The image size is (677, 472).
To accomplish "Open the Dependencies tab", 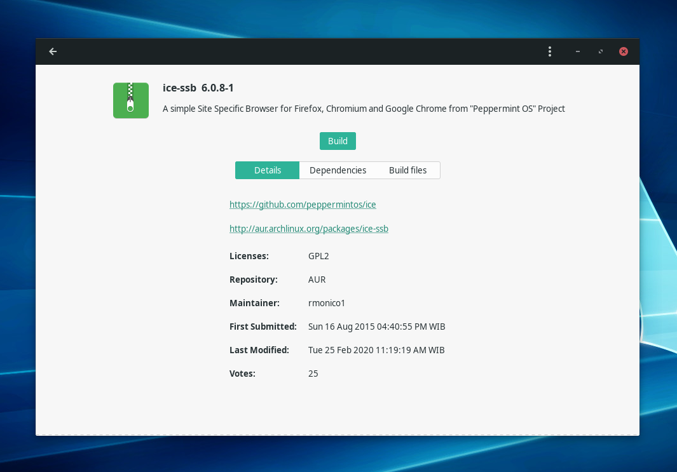I will [338, 170].
